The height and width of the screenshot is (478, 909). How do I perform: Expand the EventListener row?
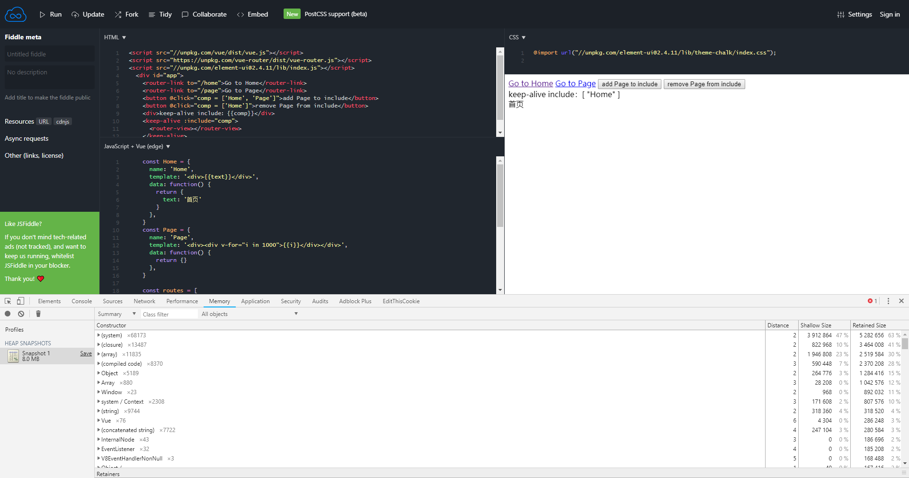coord(98,449)
